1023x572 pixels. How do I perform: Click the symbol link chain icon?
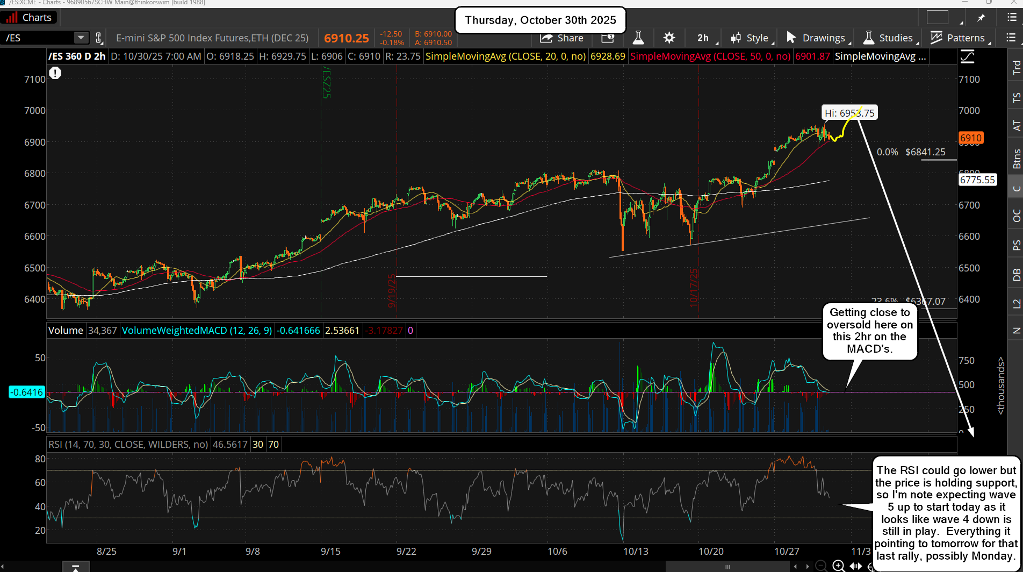click(99, 38)
